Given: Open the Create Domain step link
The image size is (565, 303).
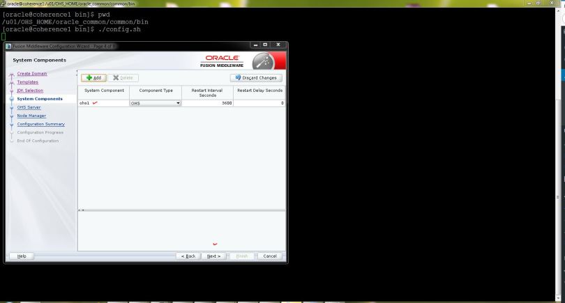Looking at the screenshot, I should (x=31, y=73).
